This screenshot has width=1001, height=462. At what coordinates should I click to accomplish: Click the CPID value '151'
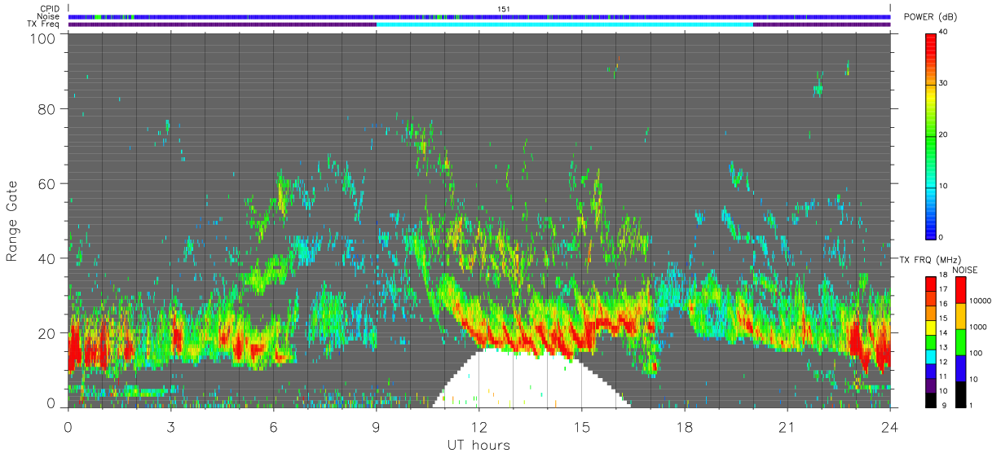click(x=504, y=9)
